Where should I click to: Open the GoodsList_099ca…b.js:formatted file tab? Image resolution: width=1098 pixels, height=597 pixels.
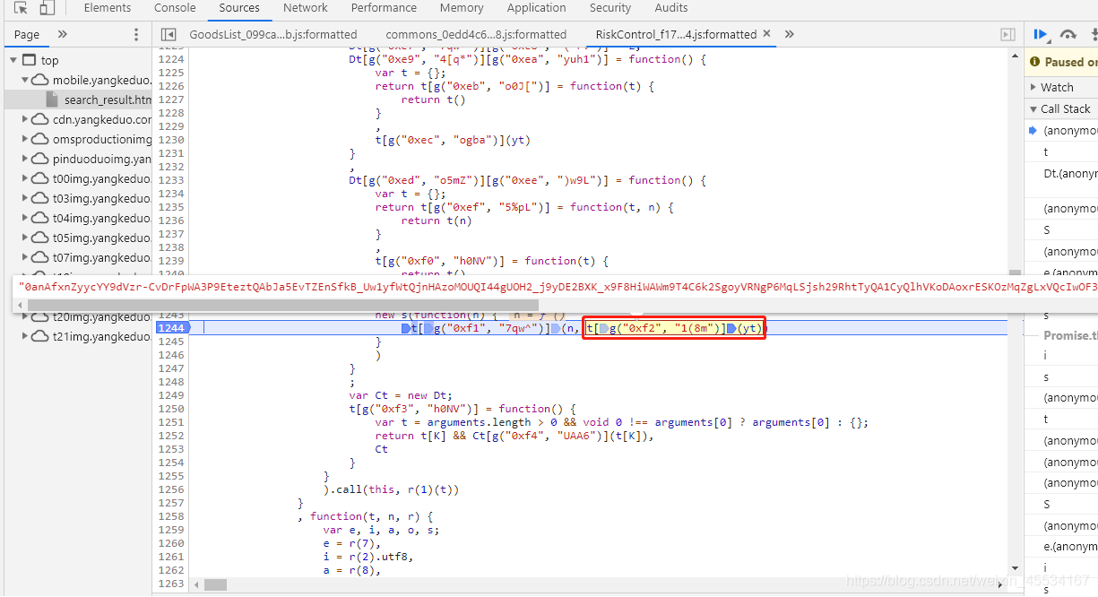click(x=273, y=34)
